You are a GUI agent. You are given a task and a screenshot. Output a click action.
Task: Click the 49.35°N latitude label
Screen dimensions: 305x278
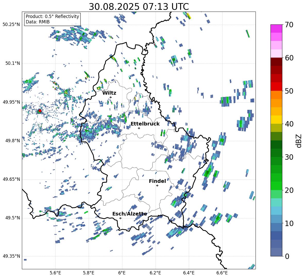11,256
